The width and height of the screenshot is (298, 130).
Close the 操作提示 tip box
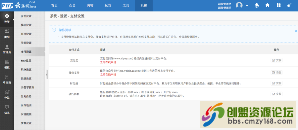(296, 31)
